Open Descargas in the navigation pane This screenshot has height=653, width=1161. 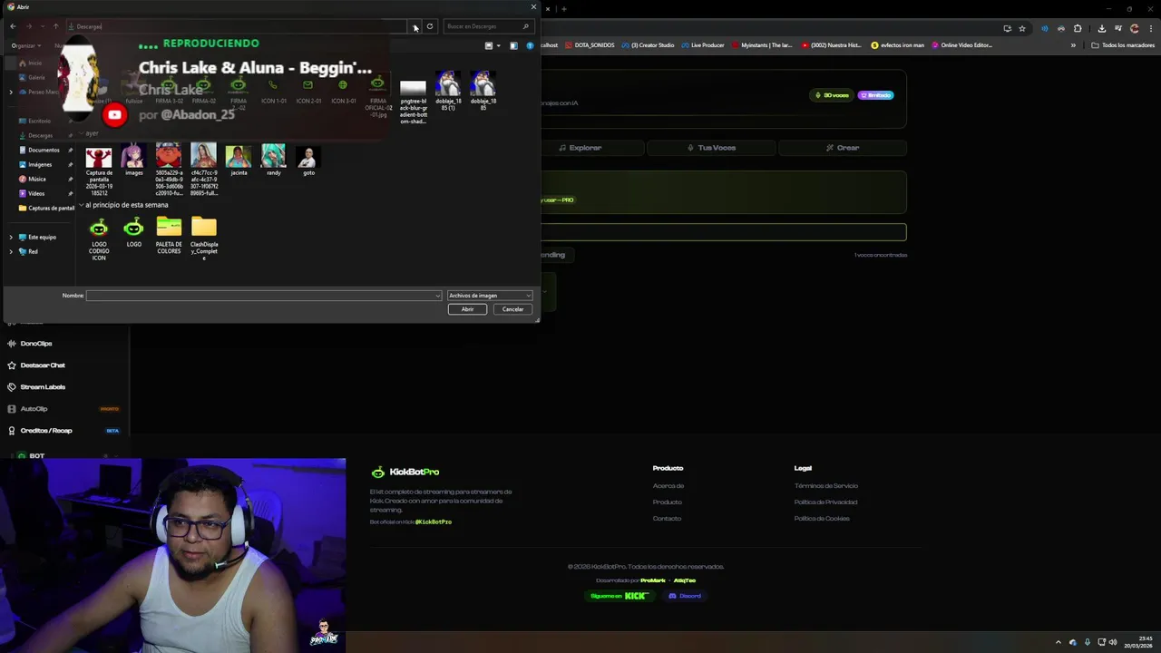pyautogui.click(x=40, y=135)
